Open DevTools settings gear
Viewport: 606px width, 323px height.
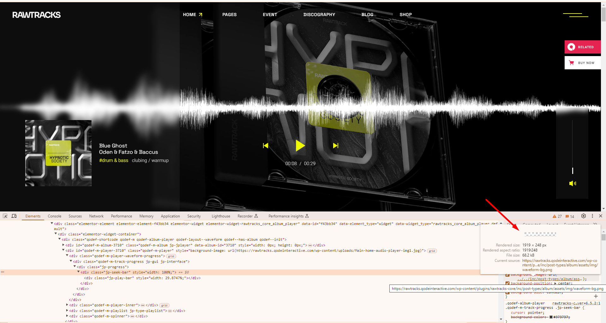coord(584,216)
